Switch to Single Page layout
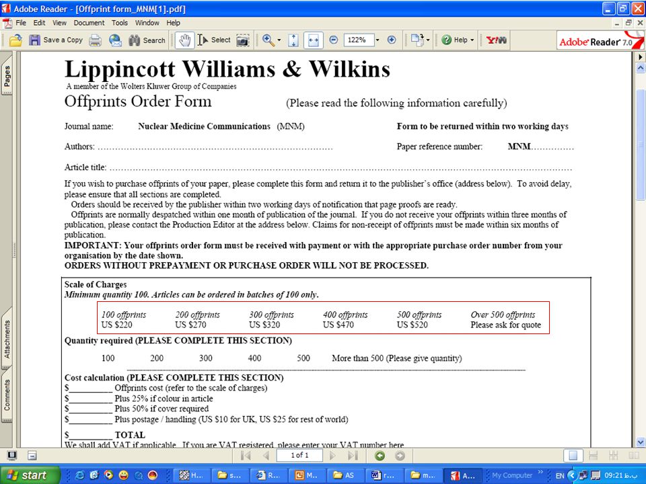 [573, 456]
